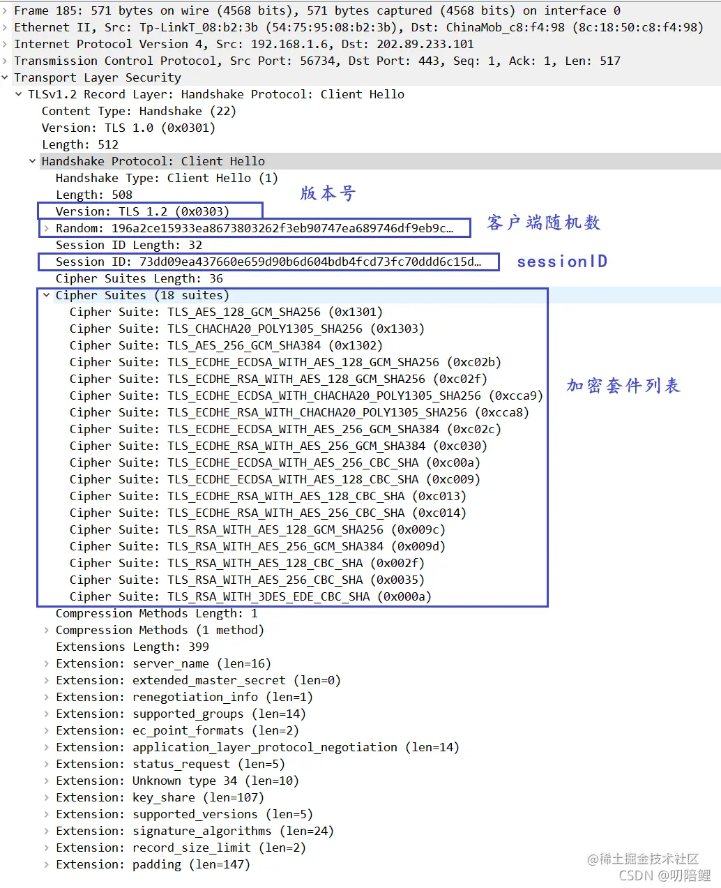Select Compression Methods Length: 1 row
Screen dimensions: 721x888
[x=157, y=613]
